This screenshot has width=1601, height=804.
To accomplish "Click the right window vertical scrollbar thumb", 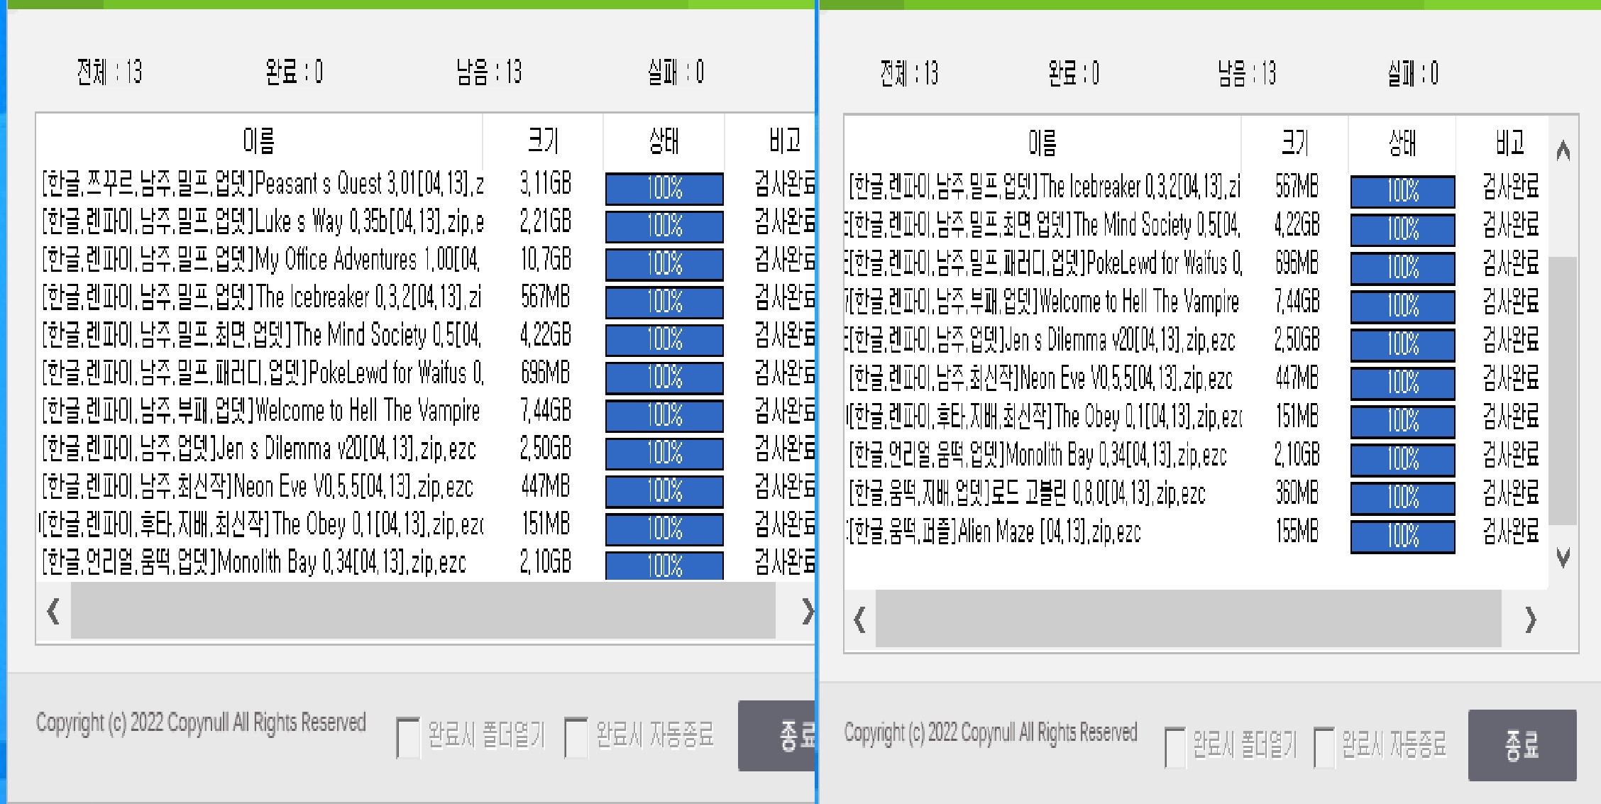I will 1562,390.
